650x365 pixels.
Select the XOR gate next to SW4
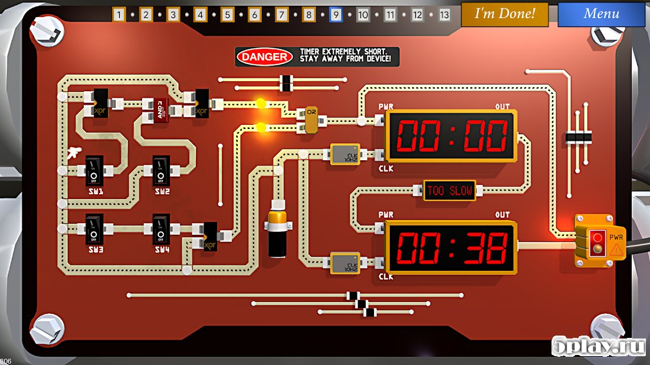coord(209,236)
